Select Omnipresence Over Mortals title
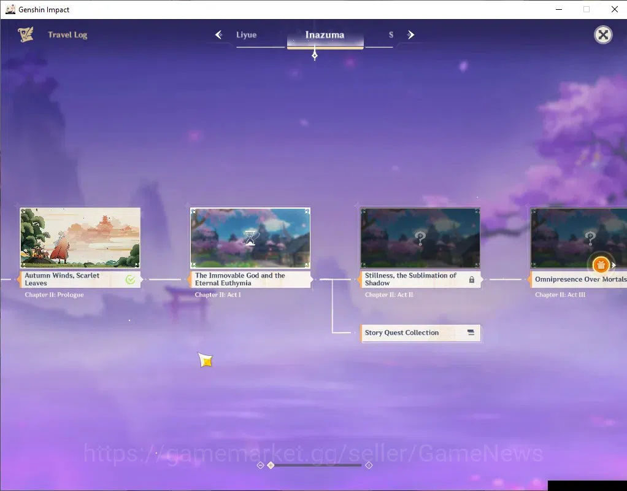 (580, 279)
